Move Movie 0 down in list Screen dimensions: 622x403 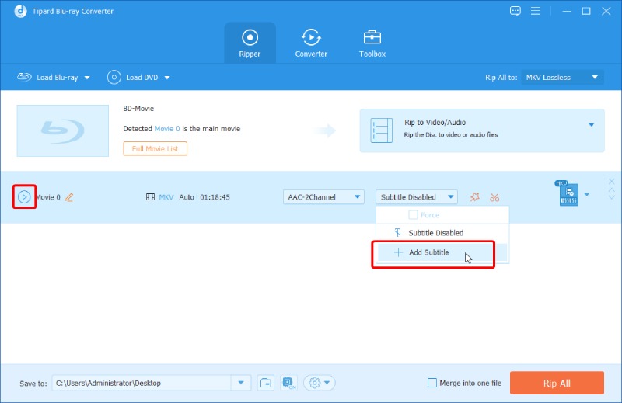coord(611,197)
